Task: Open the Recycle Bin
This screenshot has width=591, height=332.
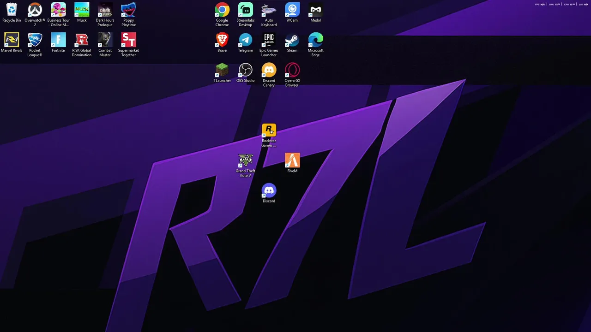Action: coord(12,12)
